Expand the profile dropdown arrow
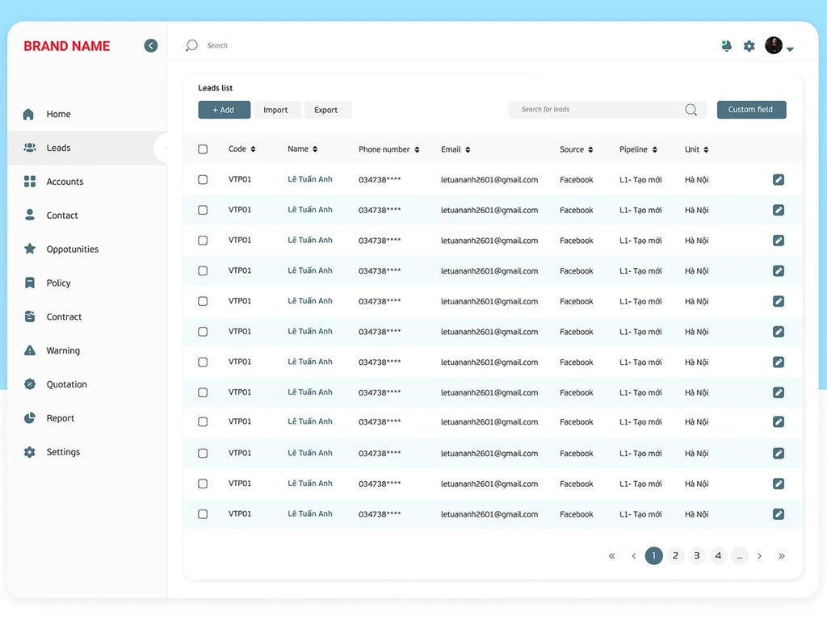This screenshot has height=620, width=827. 790,49
